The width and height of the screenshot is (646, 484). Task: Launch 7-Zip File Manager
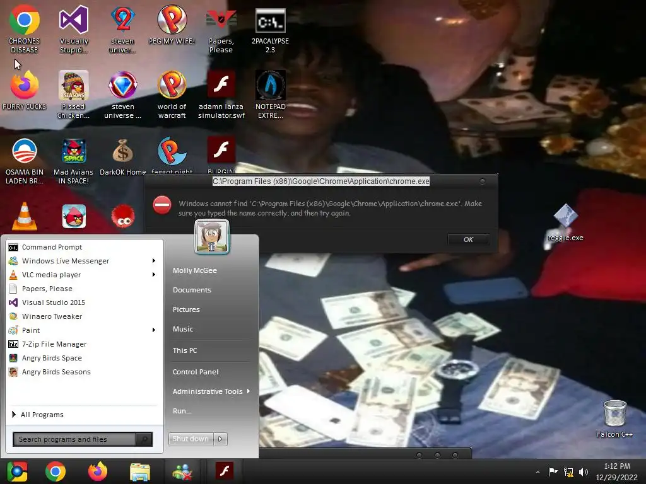coord(85,344)
